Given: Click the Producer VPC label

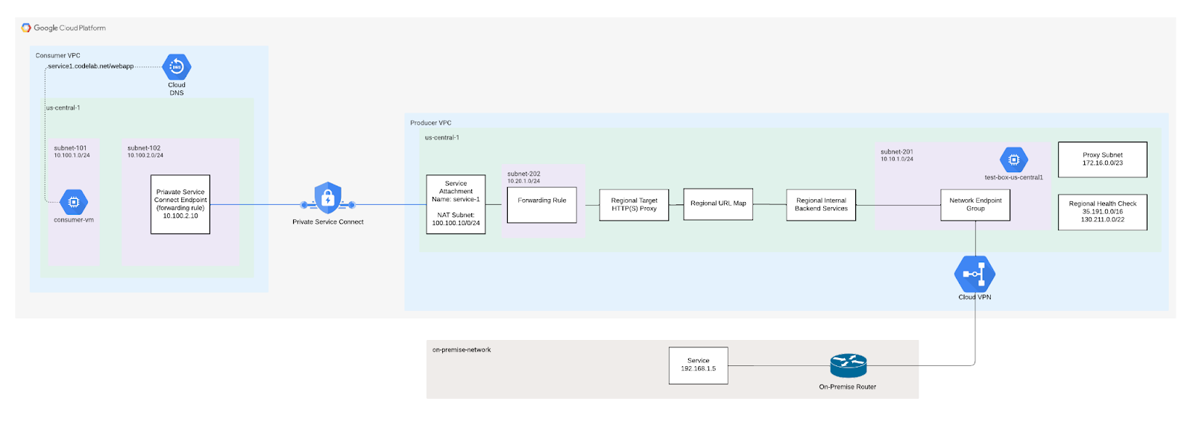Looking at the screenshot, I should [x=430, y=123].
